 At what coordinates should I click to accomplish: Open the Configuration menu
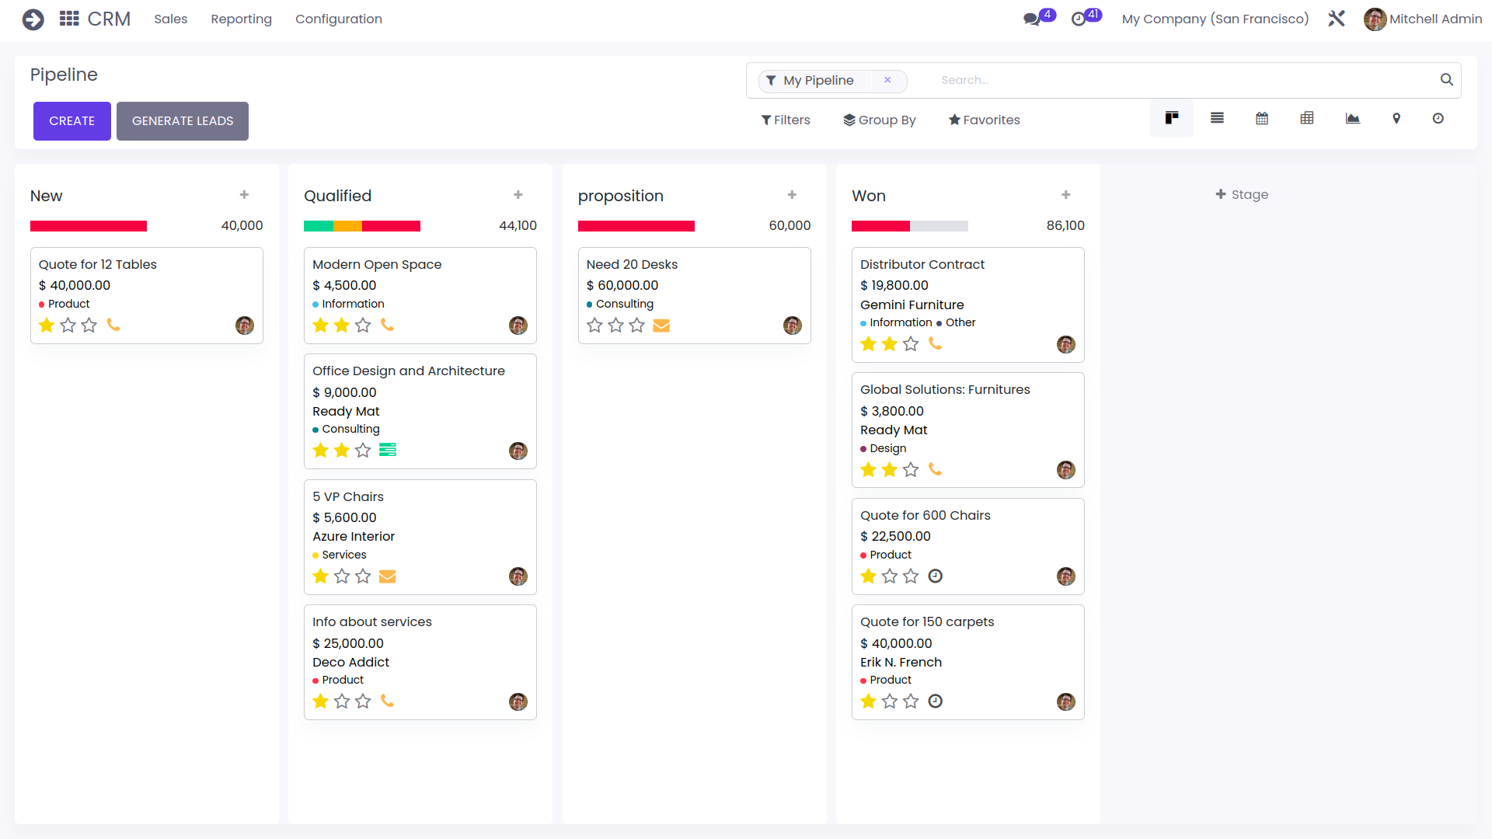click(x=339, y=19)
